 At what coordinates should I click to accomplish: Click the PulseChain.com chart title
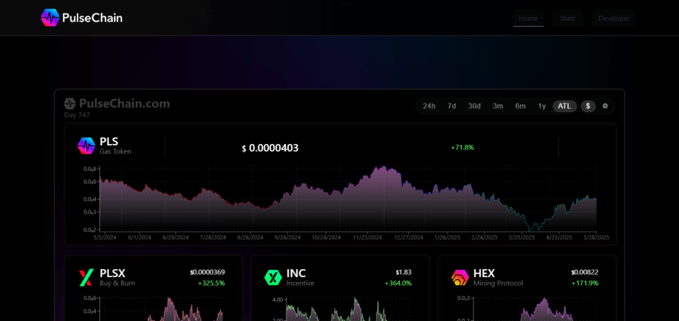[124, 103]
